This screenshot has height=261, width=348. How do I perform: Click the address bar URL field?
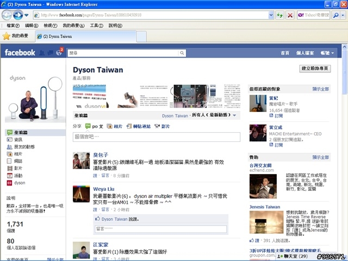coord(151,15)
